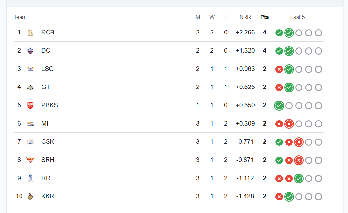Click the Last 5 column header
Viewport: 348px width, 213px height.
pos(298,17)
